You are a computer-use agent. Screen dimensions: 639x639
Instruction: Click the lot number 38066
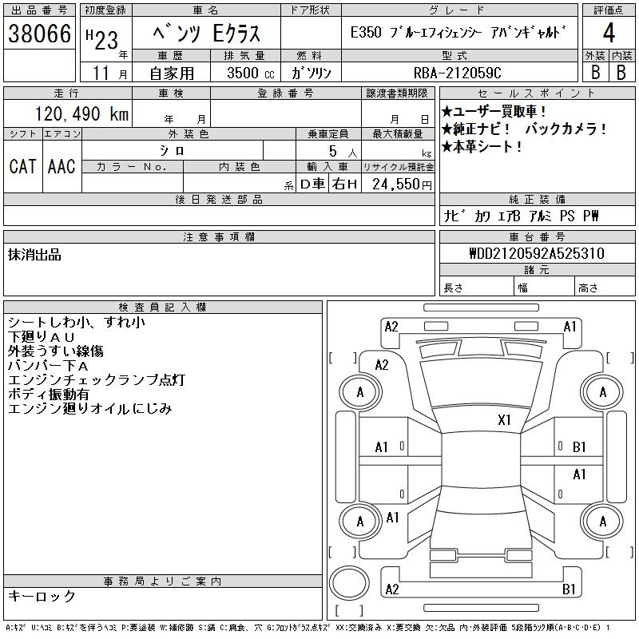(39, 34)
